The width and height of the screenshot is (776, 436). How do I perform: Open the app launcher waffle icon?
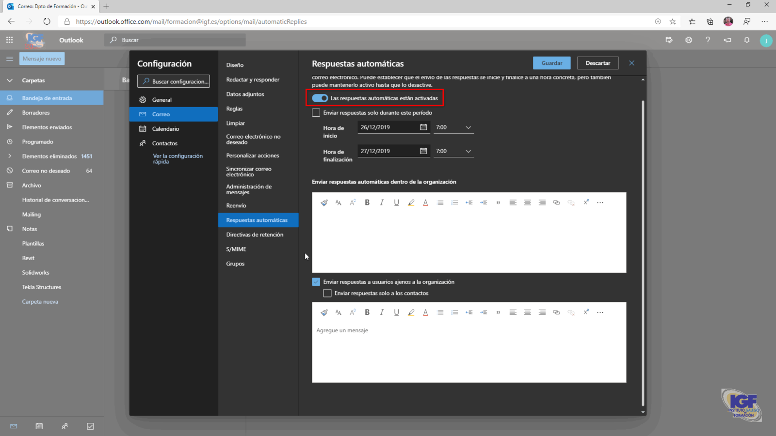pos(10,40)
